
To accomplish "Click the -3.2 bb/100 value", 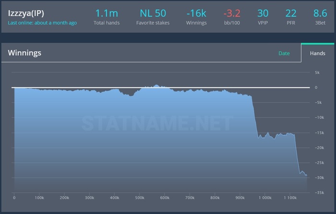I will [232, 13].
